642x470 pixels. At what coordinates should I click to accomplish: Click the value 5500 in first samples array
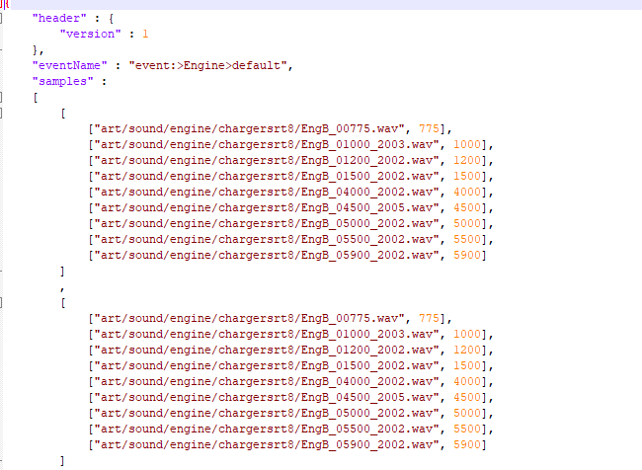coord(467,240)
